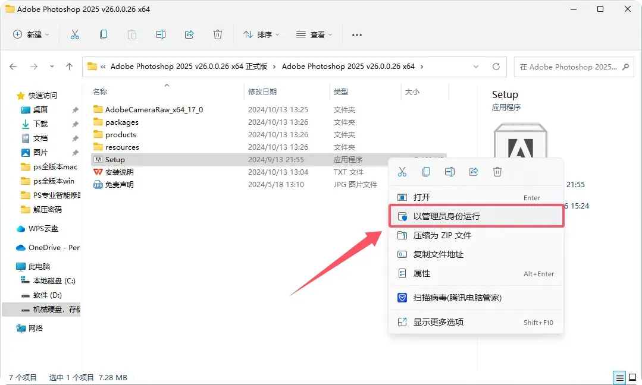This screenshot has width=642, height=385.
Task: Click the chevron between the two path segments
Action: [274, 66]
